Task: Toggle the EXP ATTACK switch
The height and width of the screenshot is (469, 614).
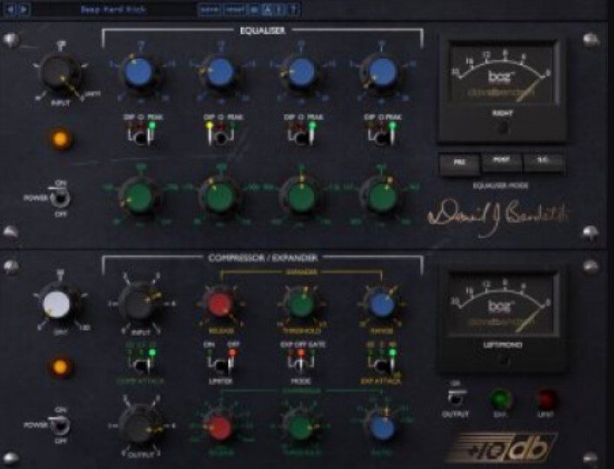Action: point(382,363)
